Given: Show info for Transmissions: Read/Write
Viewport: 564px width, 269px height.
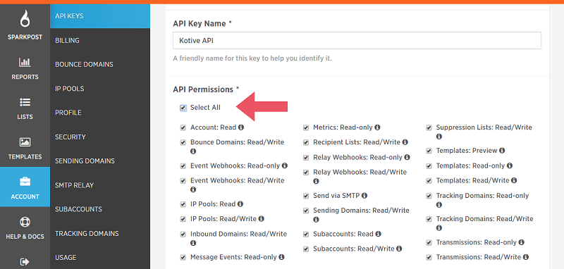Looking at the screenshot, I should click(526, 257).
